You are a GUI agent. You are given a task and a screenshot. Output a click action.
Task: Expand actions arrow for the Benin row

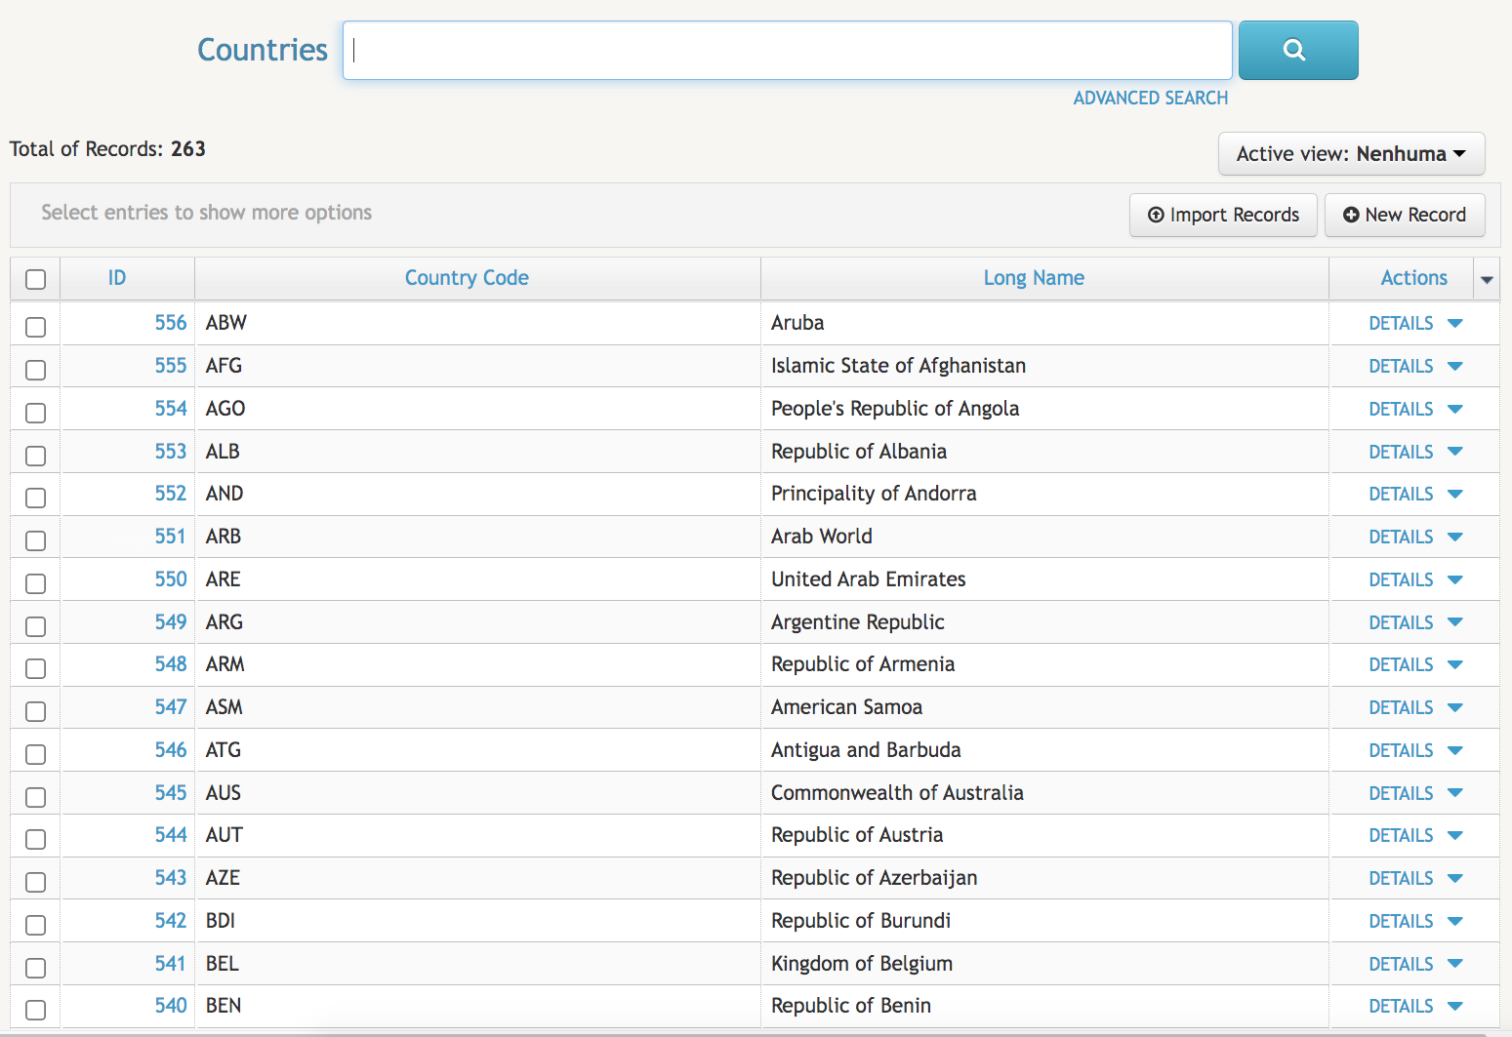(1454, 1006)
